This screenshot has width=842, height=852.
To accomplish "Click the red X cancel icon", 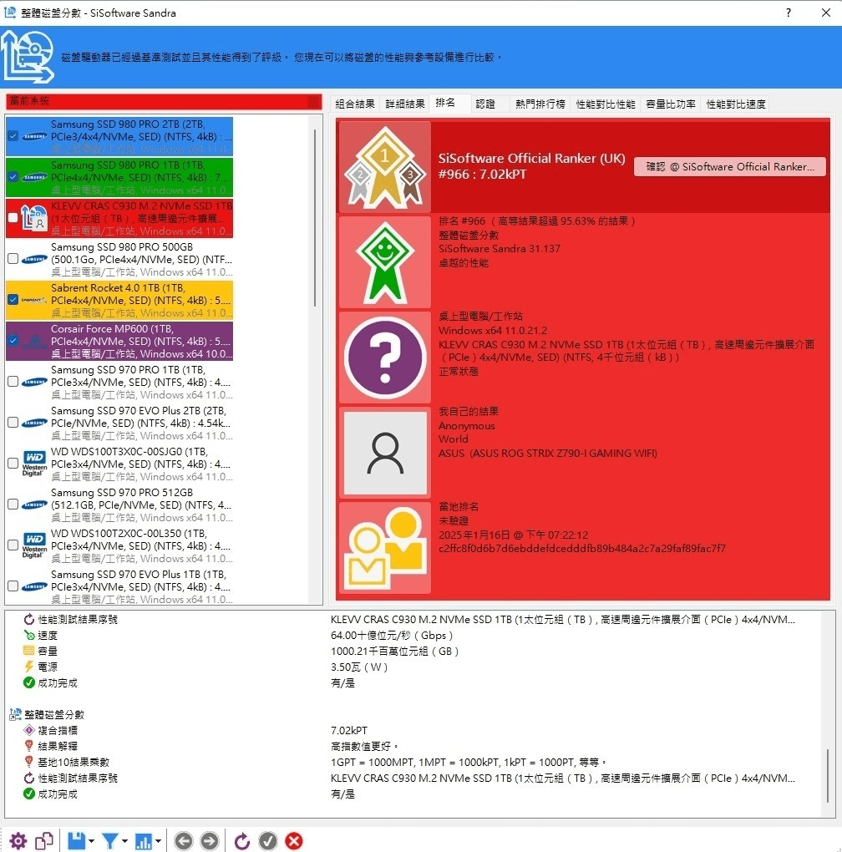I will click(x=294, y=840).
